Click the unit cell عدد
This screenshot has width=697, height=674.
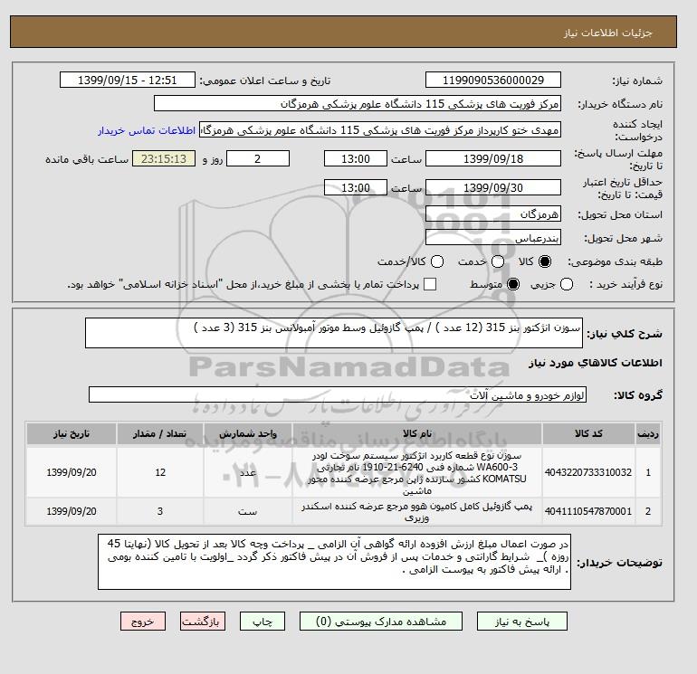248,472
